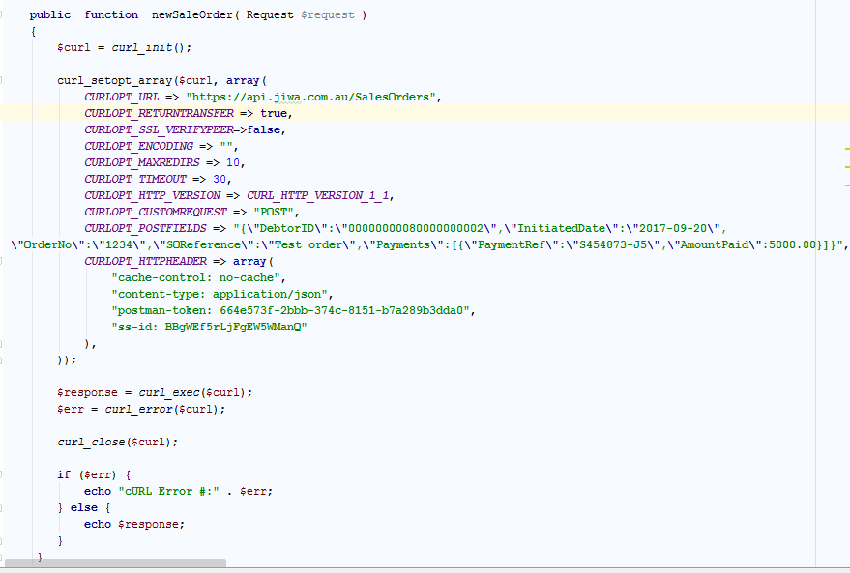The height and width of the screenshot is (573, 850).
Task: Click the 'CURLOPT_RETURNTRANSFER' constant
Action: point(159,113)
